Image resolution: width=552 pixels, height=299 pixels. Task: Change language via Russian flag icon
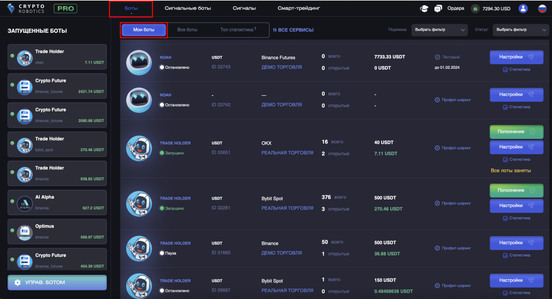point(542,9)
